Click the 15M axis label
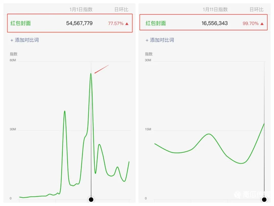The width and height of the screenshot is (274, 206). pos(148,129)
